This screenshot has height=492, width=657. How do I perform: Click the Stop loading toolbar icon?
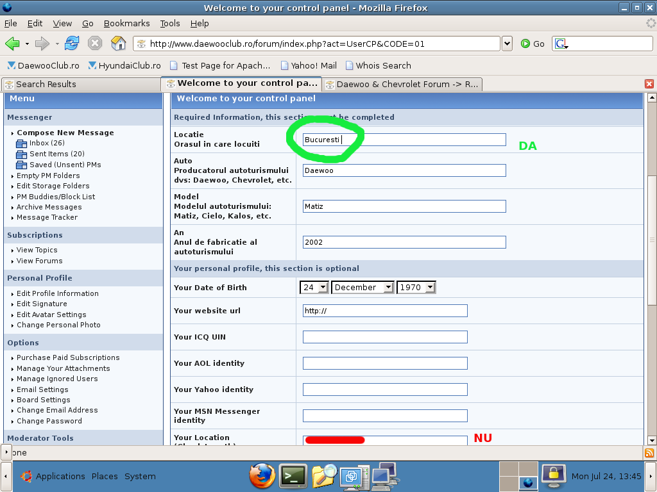[95, 44]
